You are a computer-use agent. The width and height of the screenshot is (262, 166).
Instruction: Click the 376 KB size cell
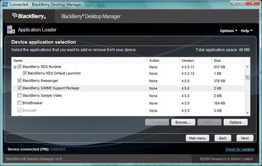tap(219, 81)
